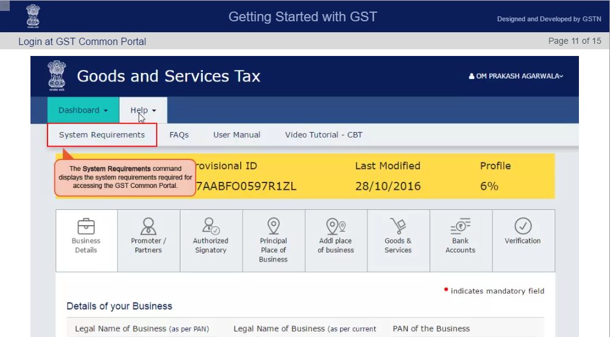Viewport: 610px width, 337px height.
Task: Click the Page 11 of 15 indicator
Action: (x=575, y=41)
